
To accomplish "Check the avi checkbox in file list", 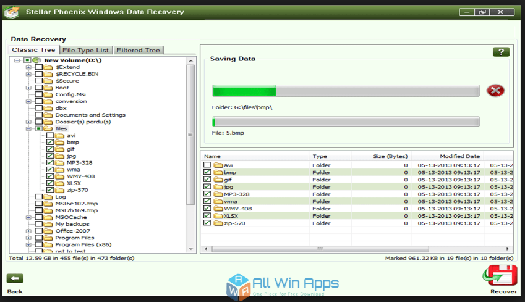I will pos(207,165).
